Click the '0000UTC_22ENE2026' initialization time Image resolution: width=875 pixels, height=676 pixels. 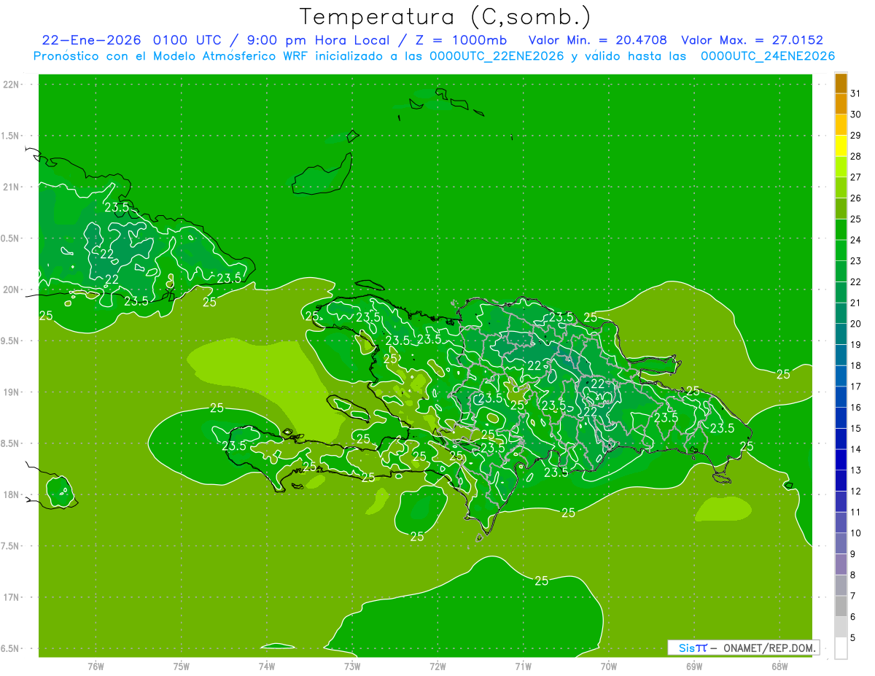point(497,56)
